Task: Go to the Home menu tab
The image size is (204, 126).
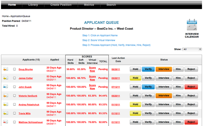Action: 12,5
